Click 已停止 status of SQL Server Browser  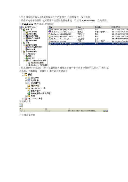[80, 41]
